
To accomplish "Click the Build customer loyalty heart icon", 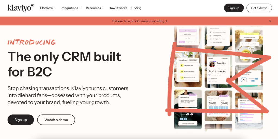I will coord(182,78).
